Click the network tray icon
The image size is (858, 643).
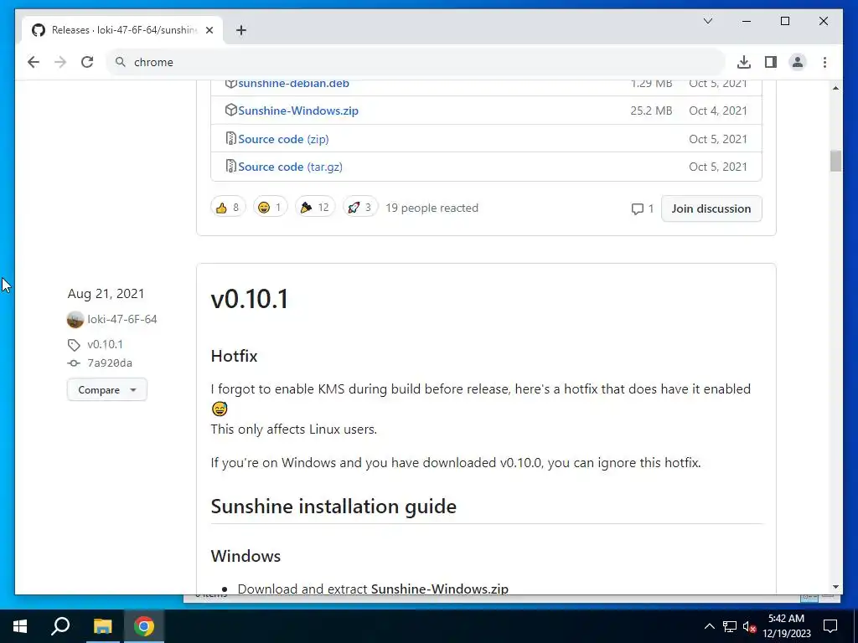pyautogui.click(x=730, y=626)
